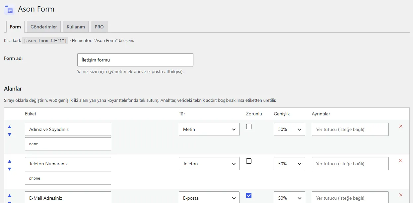Click the Alanlar section heading

(13, 89)
